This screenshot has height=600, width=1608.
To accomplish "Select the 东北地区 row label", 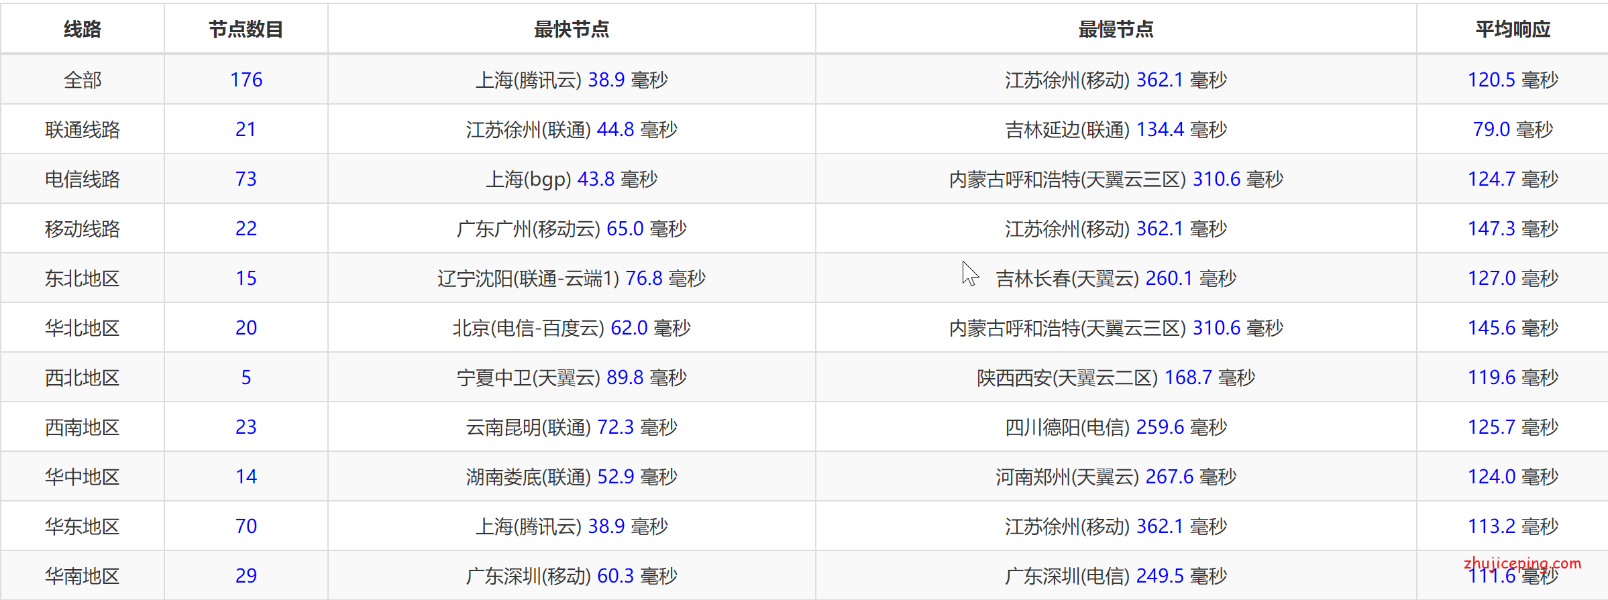I will (83, 278).
